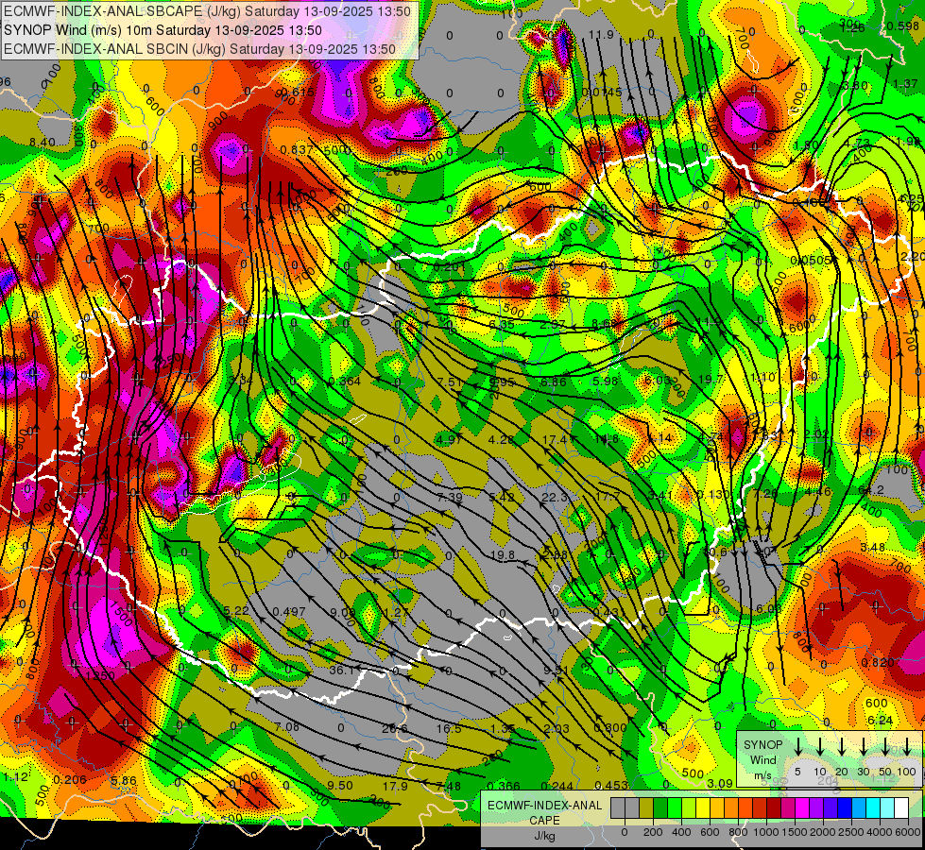Select the orange 800 J/kg legend swatch

(731, 808)
